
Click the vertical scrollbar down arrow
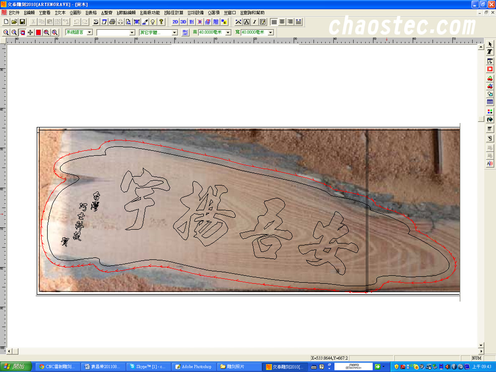tap(481, 345)
